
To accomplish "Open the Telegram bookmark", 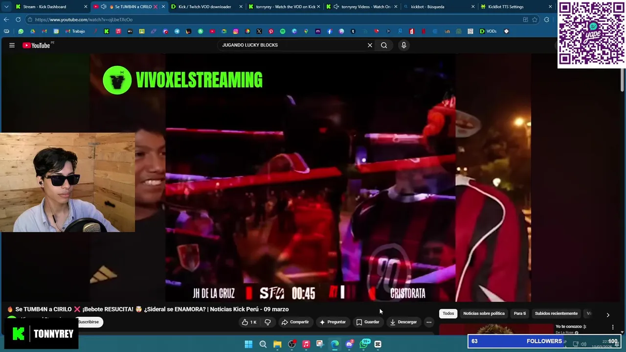I will (177, 31).
